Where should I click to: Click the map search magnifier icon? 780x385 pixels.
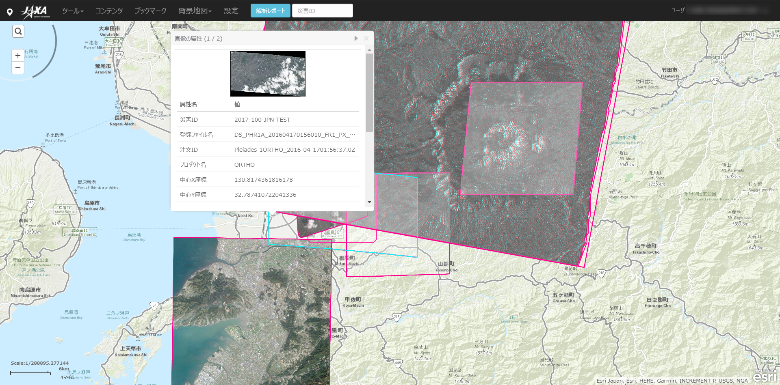click(x=18, y=31)
